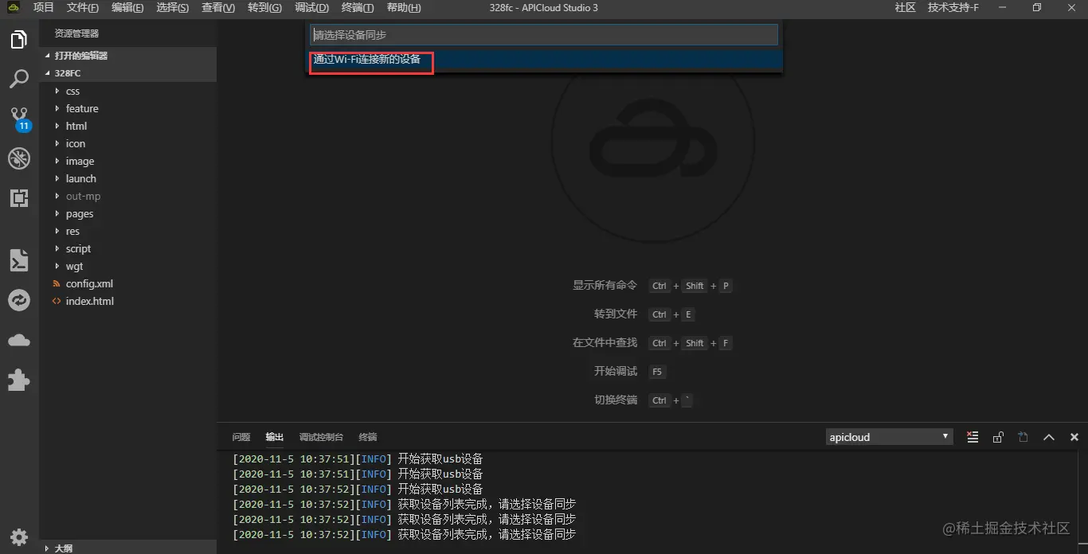1088x554 pixels.
Task: Open the 查看(V) menu
Action: pyautogui.click(x=218, y=8)
